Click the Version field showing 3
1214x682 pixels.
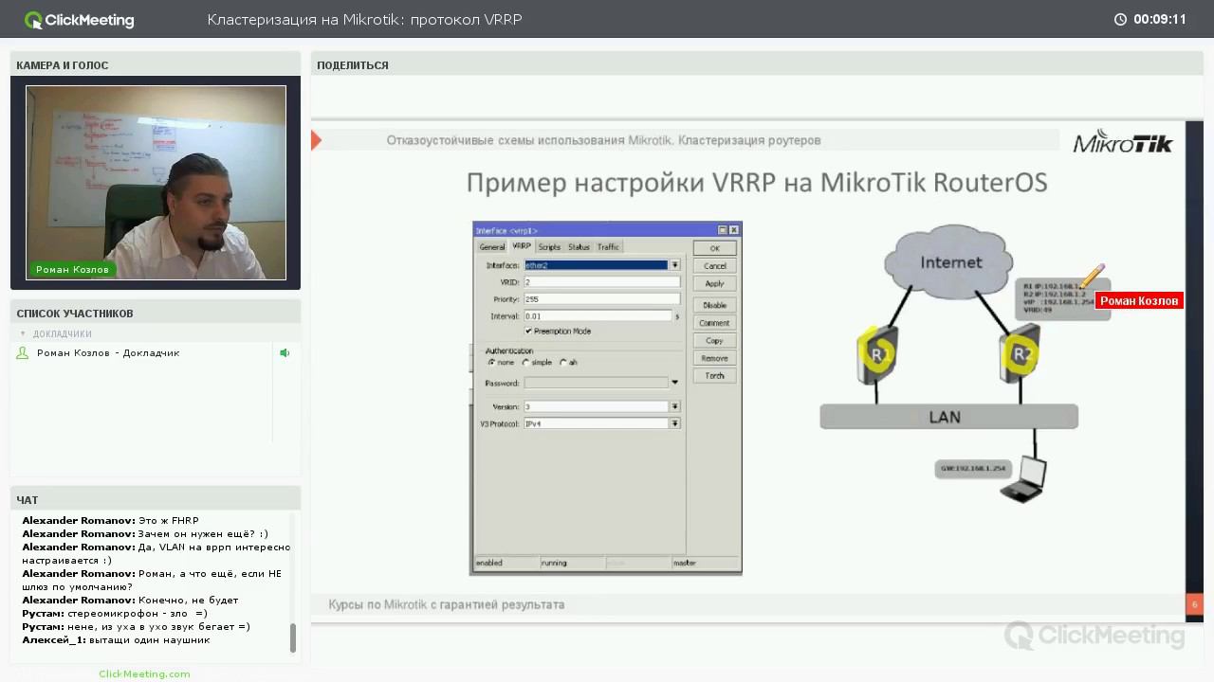tap(597, 406)
